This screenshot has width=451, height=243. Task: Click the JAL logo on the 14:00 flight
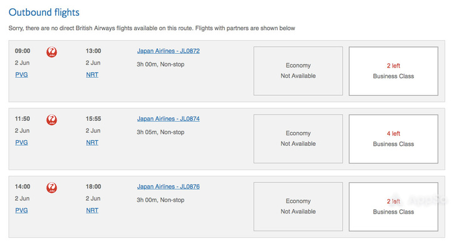(52, 188)
